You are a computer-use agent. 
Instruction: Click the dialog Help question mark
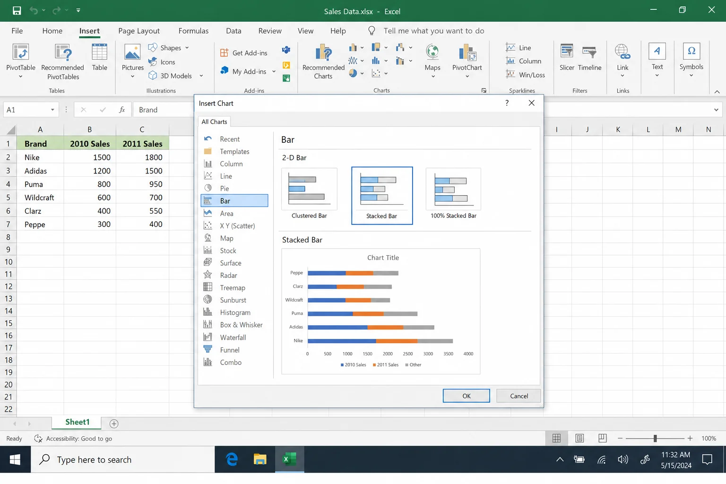(x=507, y=103)
